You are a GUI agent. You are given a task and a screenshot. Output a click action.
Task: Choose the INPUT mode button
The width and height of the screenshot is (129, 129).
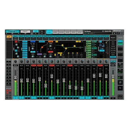pos(113,42)
